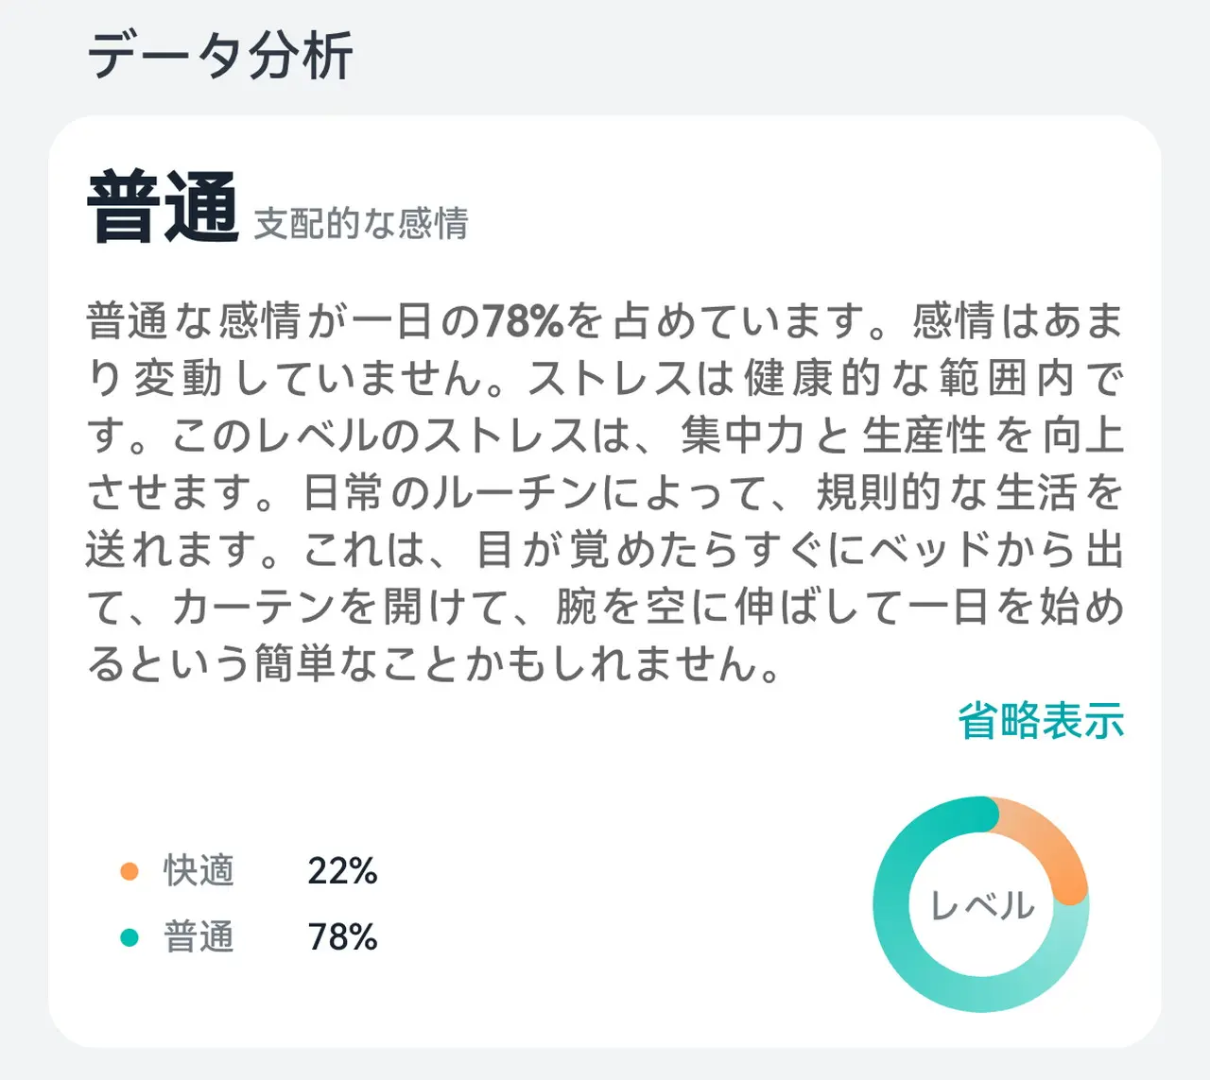Click the レベル label inside the donut
Image resolution: width=1210 pixels, height=1080 pixels.
tap(982, 905)
